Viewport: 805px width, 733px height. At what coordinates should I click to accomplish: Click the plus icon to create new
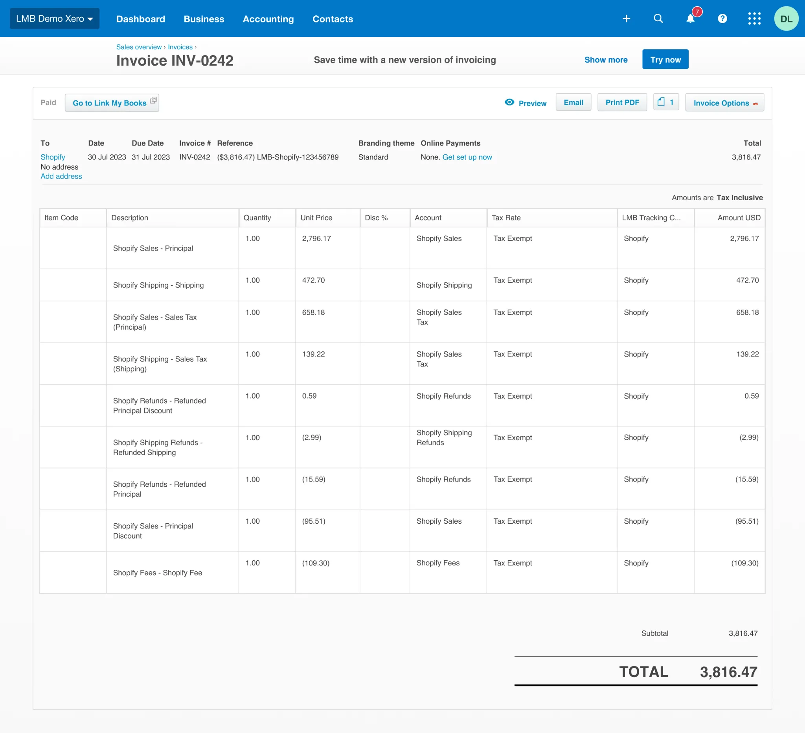(x=626, y=18)
